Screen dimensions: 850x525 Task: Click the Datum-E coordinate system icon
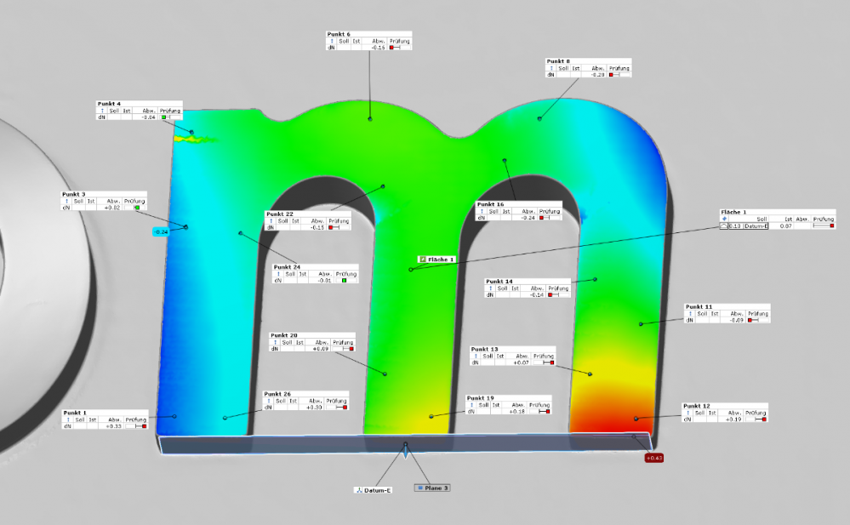[360, 490]
